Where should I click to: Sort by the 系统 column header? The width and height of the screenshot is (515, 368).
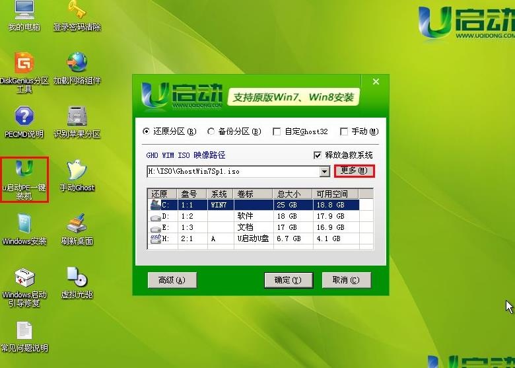(220, 194)
